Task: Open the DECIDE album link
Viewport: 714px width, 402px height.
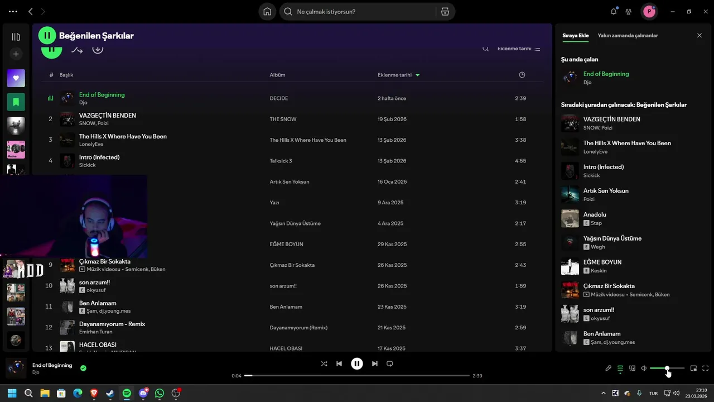Action: click(x=279, y=98)
